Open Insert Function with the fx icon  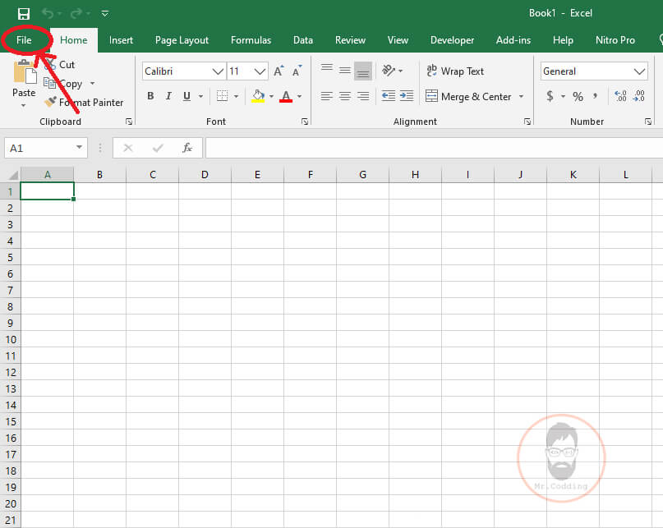click(186, 148)
